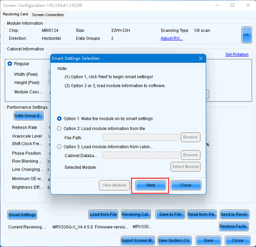This screenshot has width=256, height=247.
Task: Select the Regular cabinet radio button
Action: coord(10,64)
